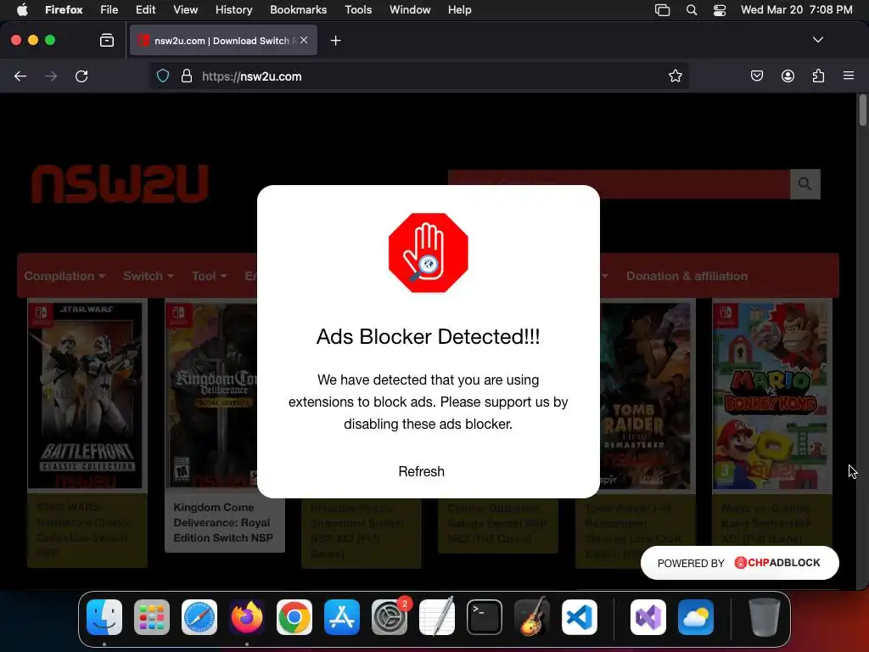Expand the Tool dropdown menu
Screen dimensions: 869x652
point(209,276)
